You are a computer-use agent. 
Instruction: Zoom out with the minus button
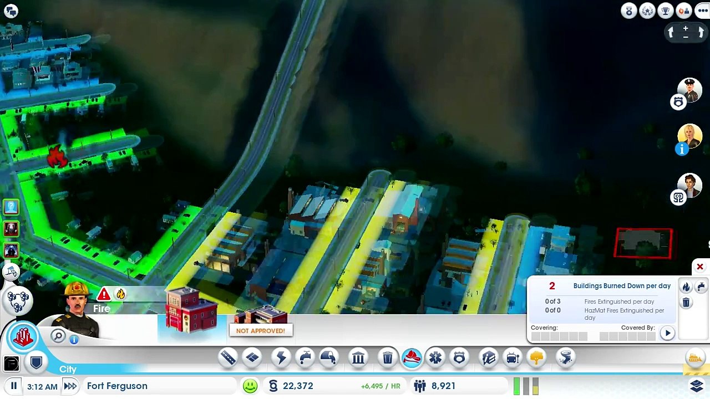click(686, 37)
